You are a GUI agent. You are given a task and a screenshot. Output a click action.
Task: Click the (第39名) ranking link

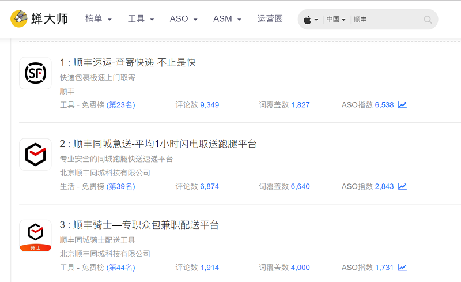coord(120,186)
